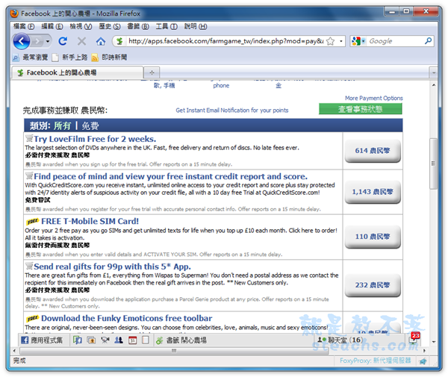Click the 書籤 開心農場 bookmark in dock bar
Viewport: 448px width, 377px height.
[181, 340]
